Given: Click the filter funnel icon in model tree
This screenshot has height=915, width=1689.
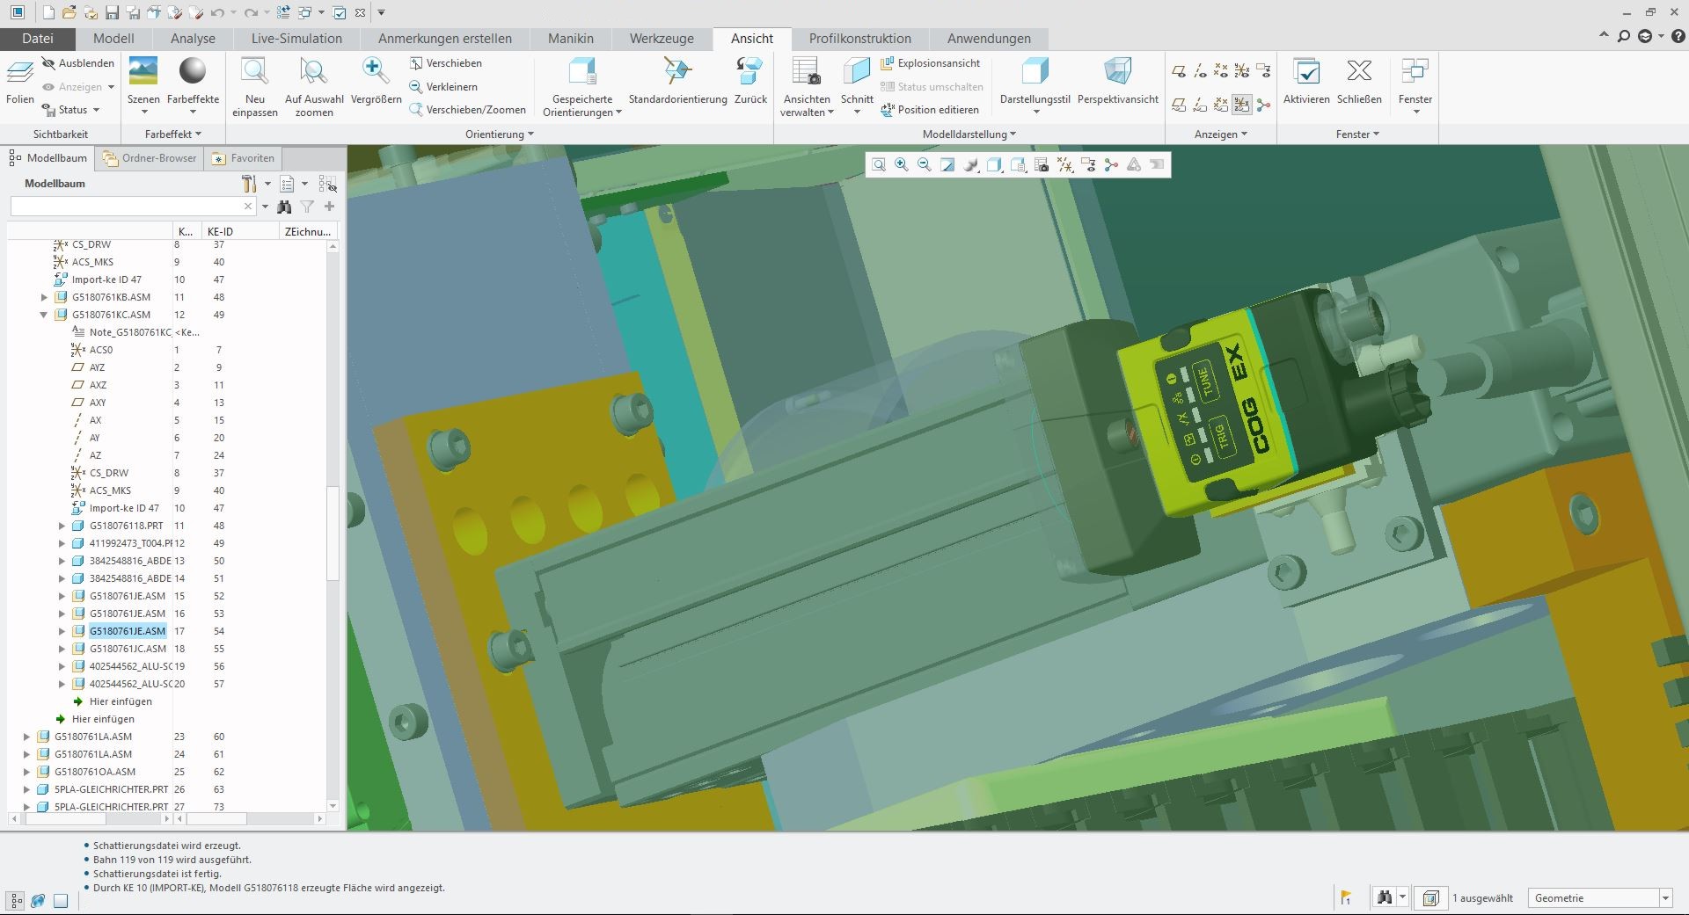Looking at the screenshot, I should [x=307, y=207].
